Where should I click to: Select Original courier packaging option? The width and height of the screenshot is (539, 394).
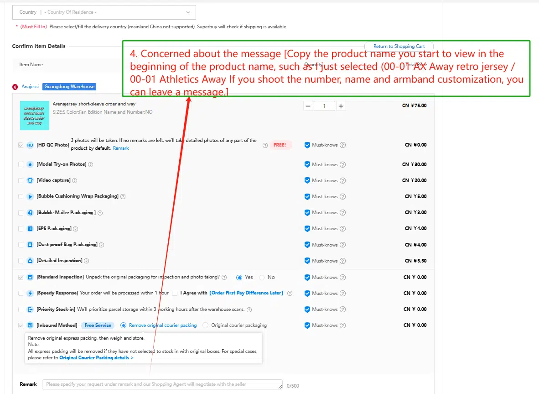(205, 325)
